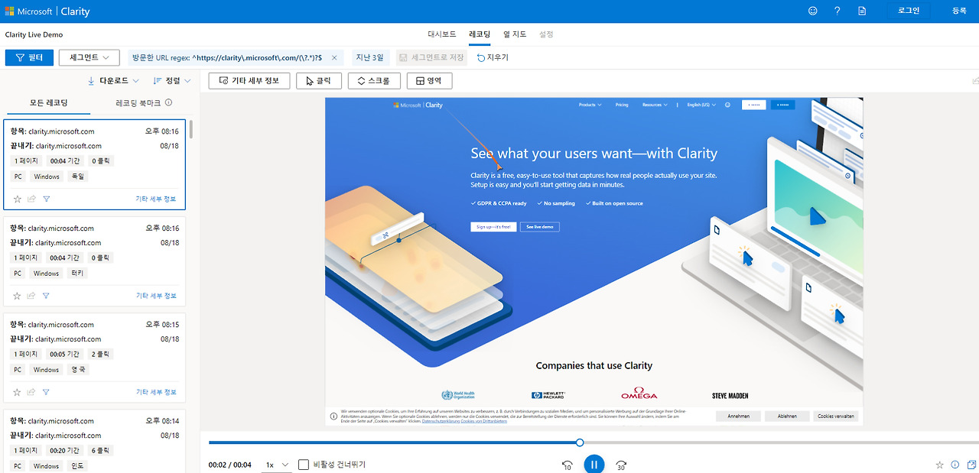
Task: Open the 지난 3일 date filter
Action: click(371, 57)
